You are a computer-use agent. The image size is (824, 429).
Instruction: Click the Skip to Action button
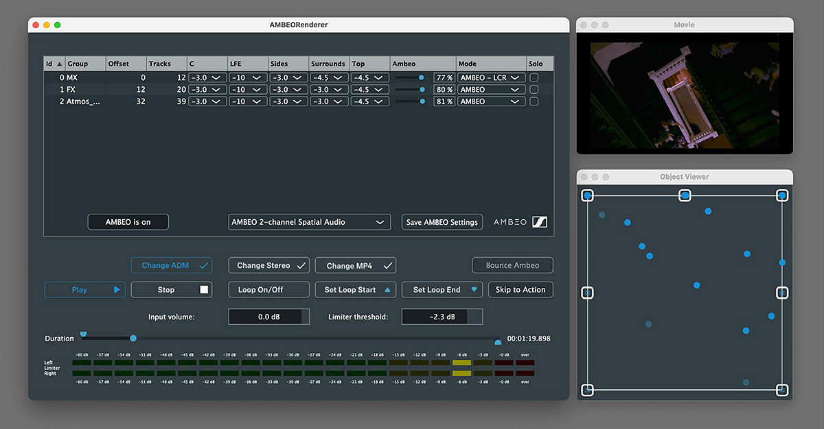[x=520, y=289]
